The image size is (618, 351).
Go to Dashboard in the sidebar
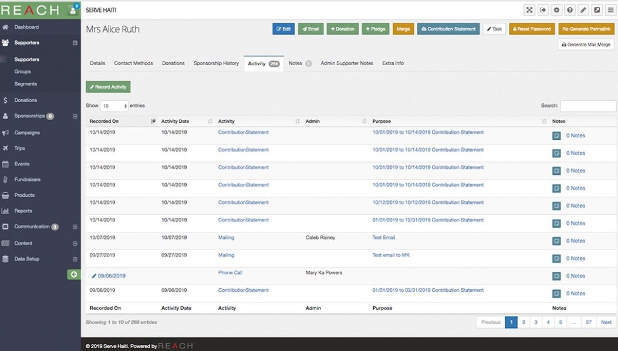pos(26,27)
